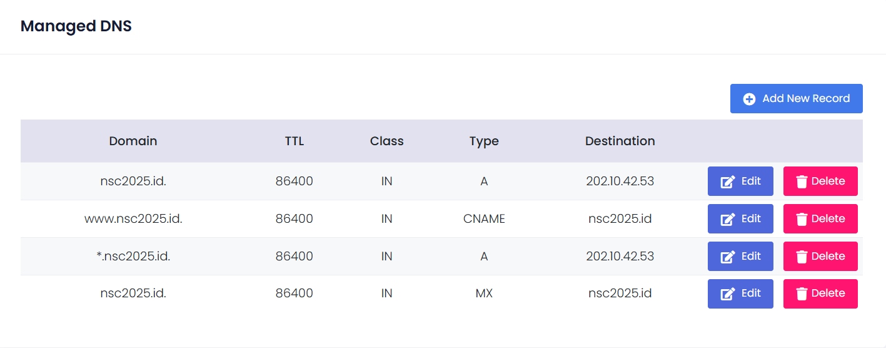The height and width of the screenshot is (348, 886).
Task: Delete the first nsc2025.id. A record
Action: tap(820, 182)
